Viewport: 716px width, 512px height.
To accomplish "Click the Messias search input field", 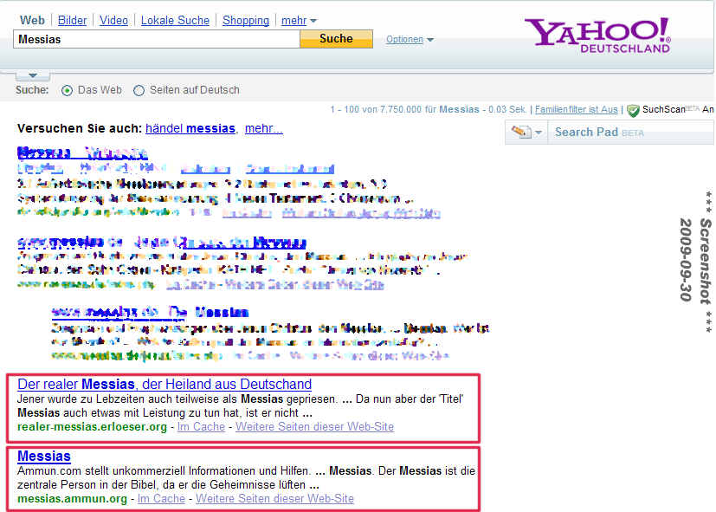I will pos(157,39).
